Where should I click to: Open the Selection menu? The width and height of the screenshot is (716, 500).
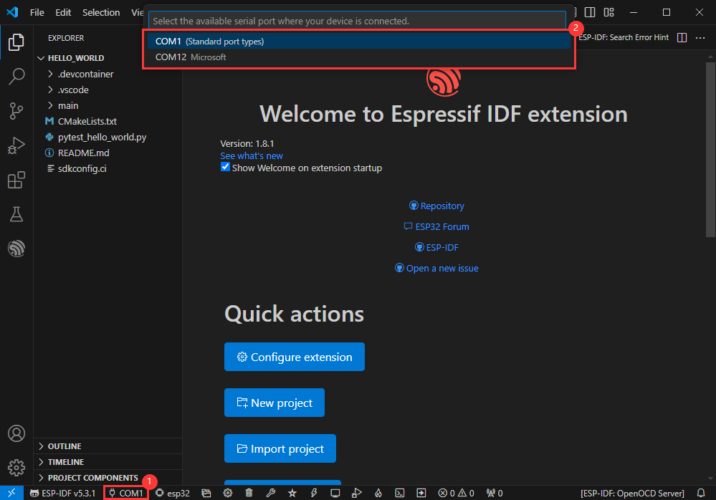101,12
